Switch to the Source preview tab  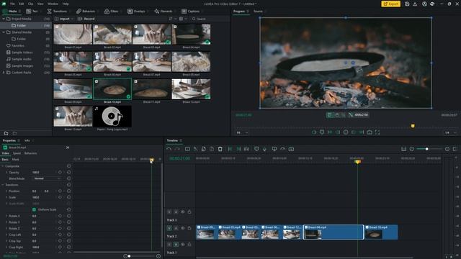click(x=258, y=12)
